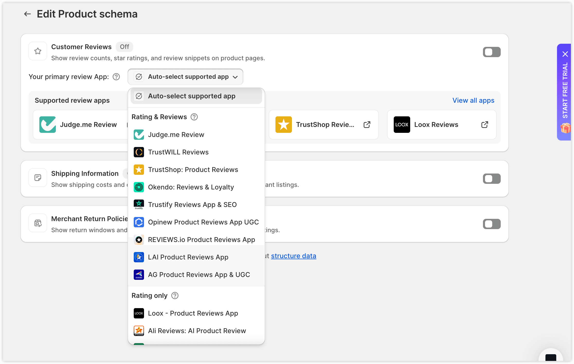The height and width of the screenshot is (364, 574).
Task: Open the Loox Reviews app card
Action: 442,125
